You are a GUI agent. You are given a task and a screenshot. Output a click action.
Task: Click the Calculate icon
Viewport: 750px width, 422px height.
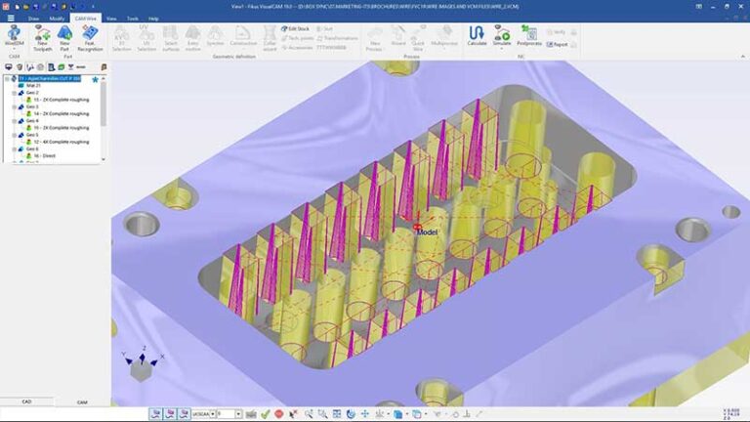point(477,34)
